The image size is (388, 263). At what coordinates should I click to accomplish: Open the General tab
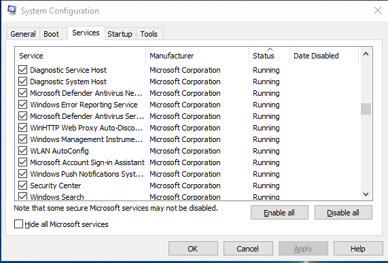click(23, 34)
